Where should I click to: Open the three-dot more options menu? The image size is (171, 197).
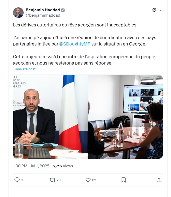(x=160, y=10)
